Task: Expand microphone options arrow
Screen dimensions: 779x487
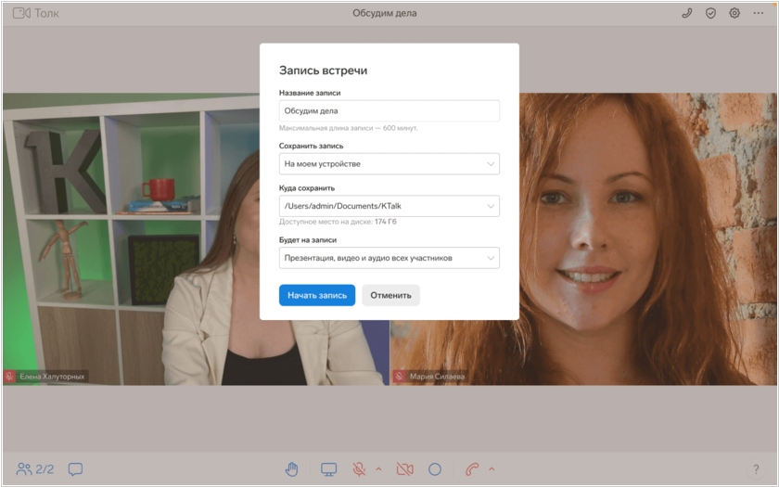Action: click(378, 468)
